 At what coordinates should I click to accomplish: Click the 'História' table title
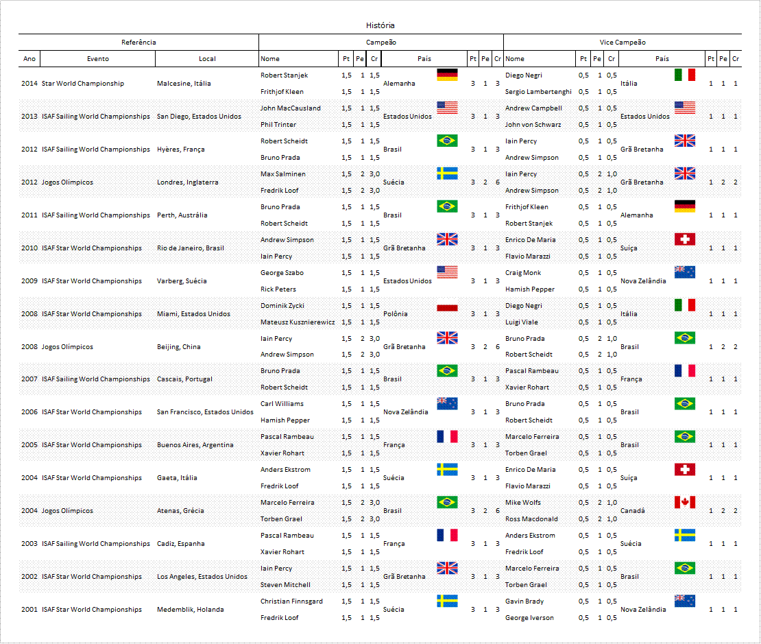tap(380, 25)
